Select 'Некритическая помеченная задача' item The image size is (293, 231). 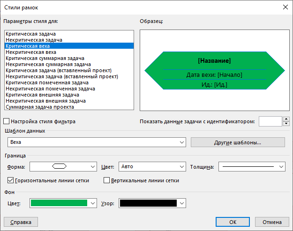[x=69, y=89]
